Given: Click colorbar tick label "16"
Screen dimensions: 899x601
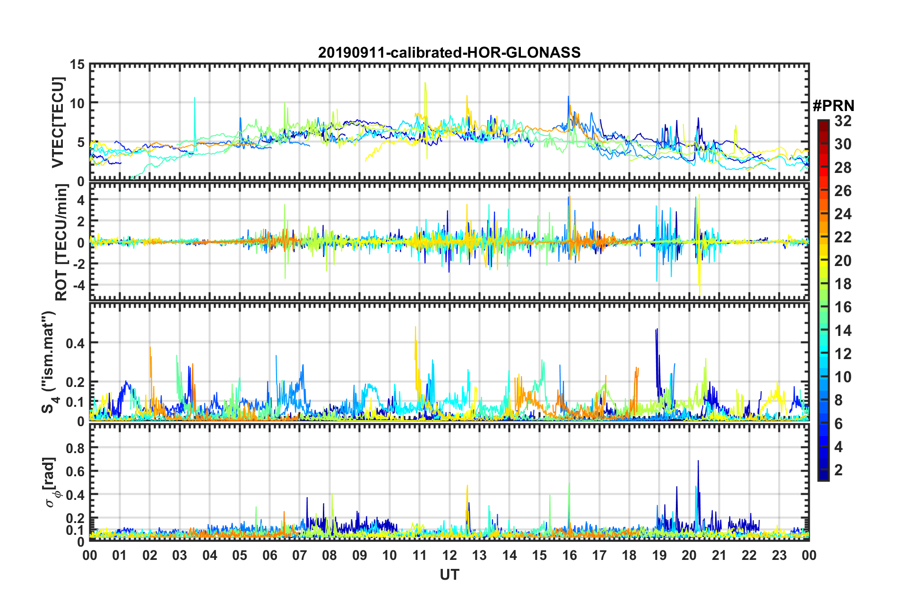Looking at the screenshot, I should coord(843,308).
